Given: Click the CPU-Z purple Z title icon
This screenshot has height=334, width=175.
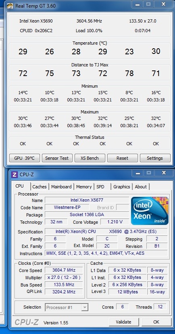Looking at the screenshot, I should [14, 175].
